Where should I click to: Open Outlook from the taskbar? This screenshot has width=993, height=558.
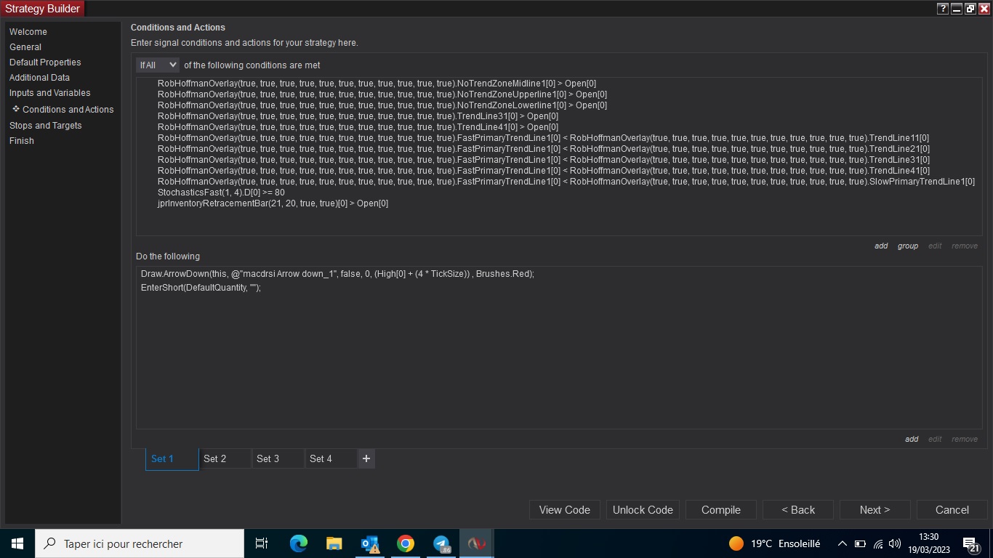[370, 543]
